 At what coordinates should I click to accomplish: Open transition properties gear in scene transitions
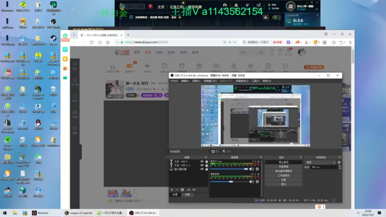(339, 163)
